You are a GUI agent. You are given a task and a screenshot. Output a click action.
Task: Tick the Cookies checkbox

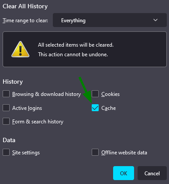[95, 94]
